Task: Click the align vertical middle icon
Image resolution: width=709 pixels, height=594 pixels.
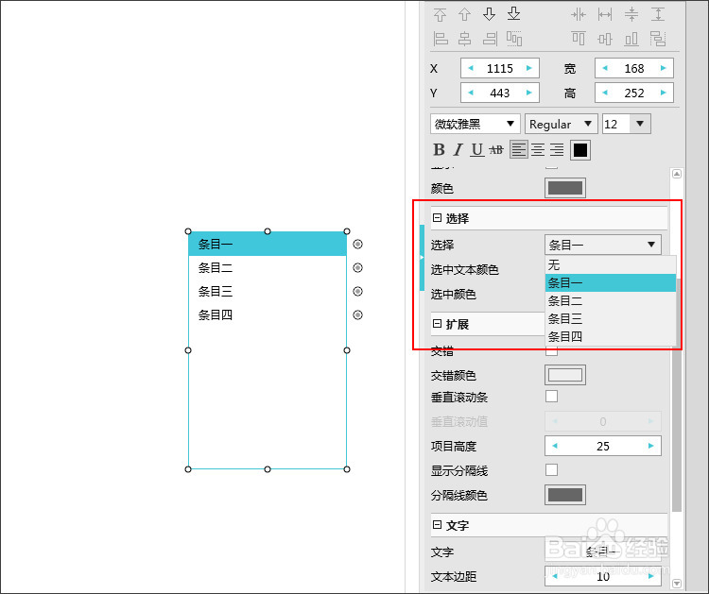Action: pyautogui.click(x=605, y=39)
